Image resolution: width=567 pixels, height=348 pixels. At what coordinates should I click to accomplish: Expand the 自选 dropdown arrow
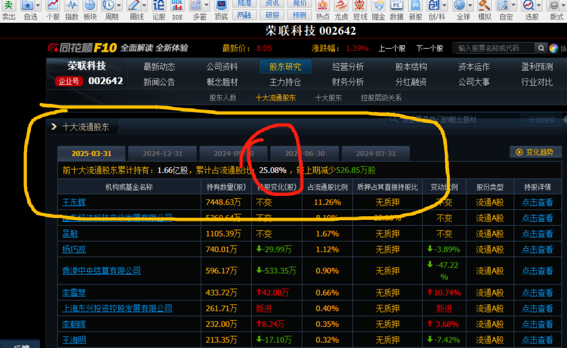38,6
